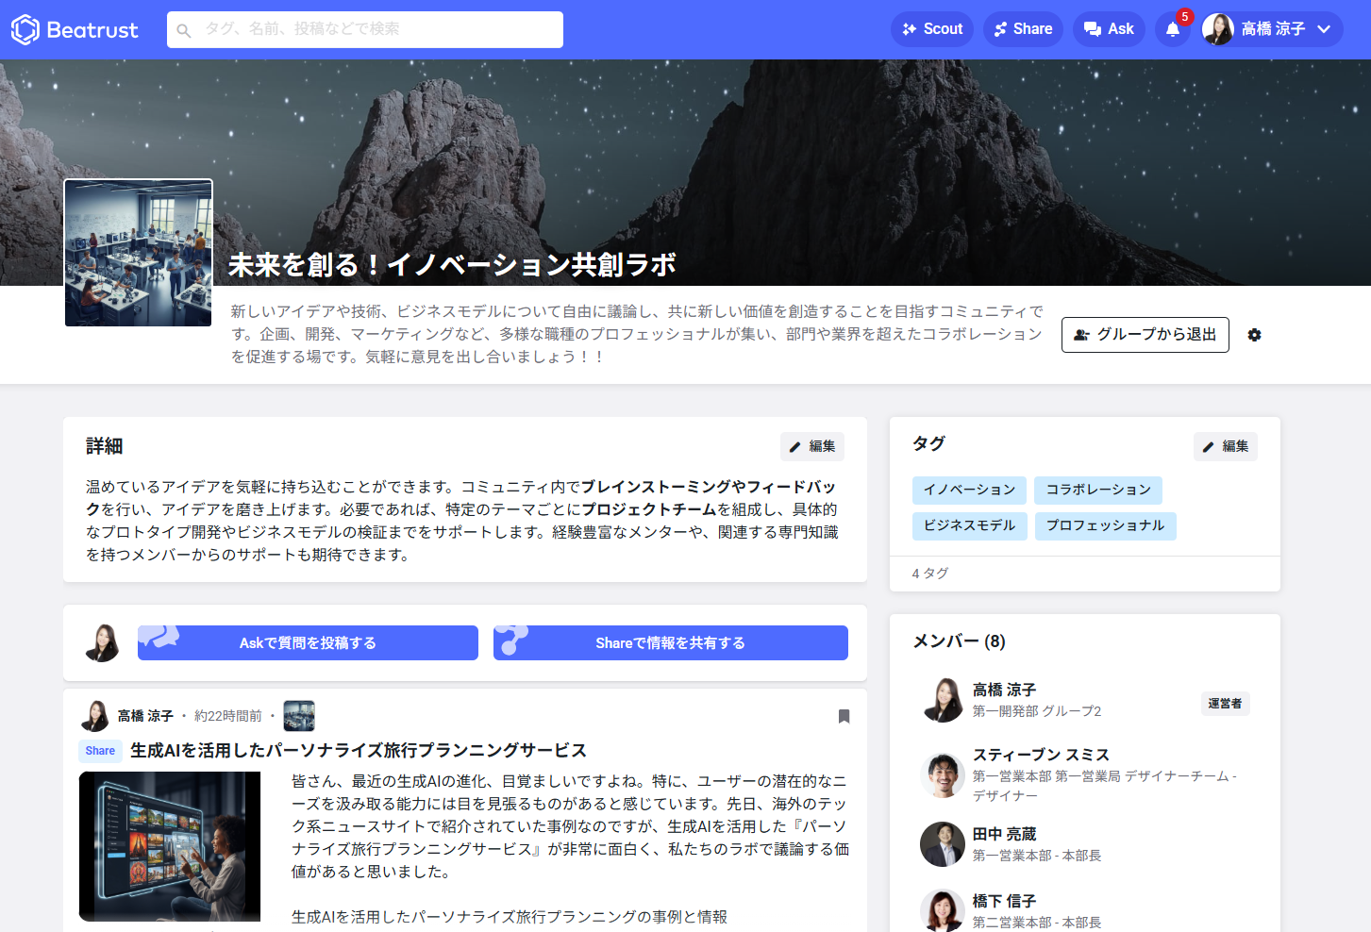1371x932 pixels.
Task: Click Askで質問を投稿する button
Action: pyautogui.click(x=308, y=642)
